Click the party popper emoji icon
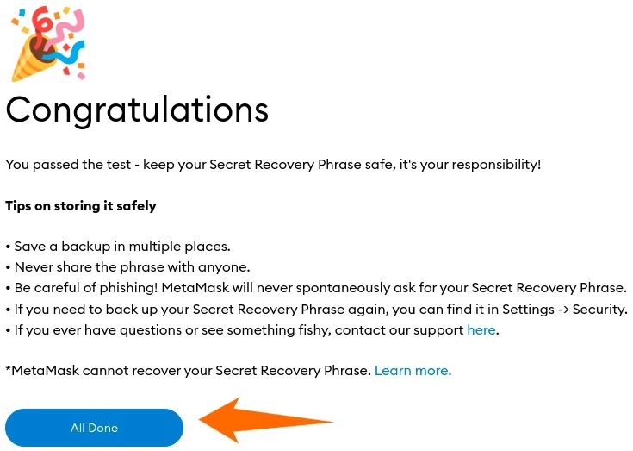 pos(47,41)
